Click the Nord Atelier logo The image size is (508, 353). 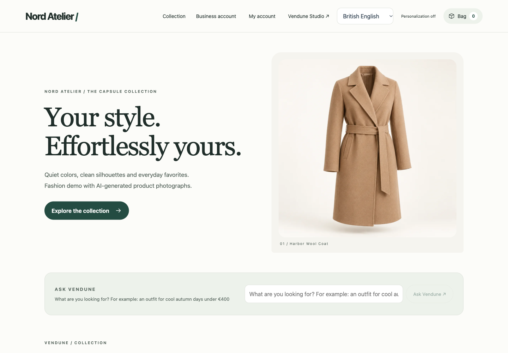(x=52, y=16)
